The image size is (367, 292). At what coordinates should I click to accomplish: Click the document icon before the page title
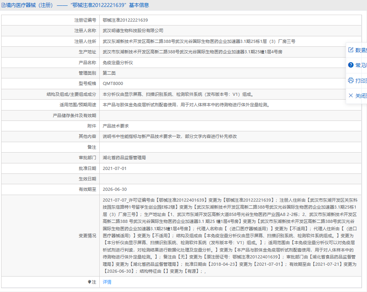pos(3,5)
